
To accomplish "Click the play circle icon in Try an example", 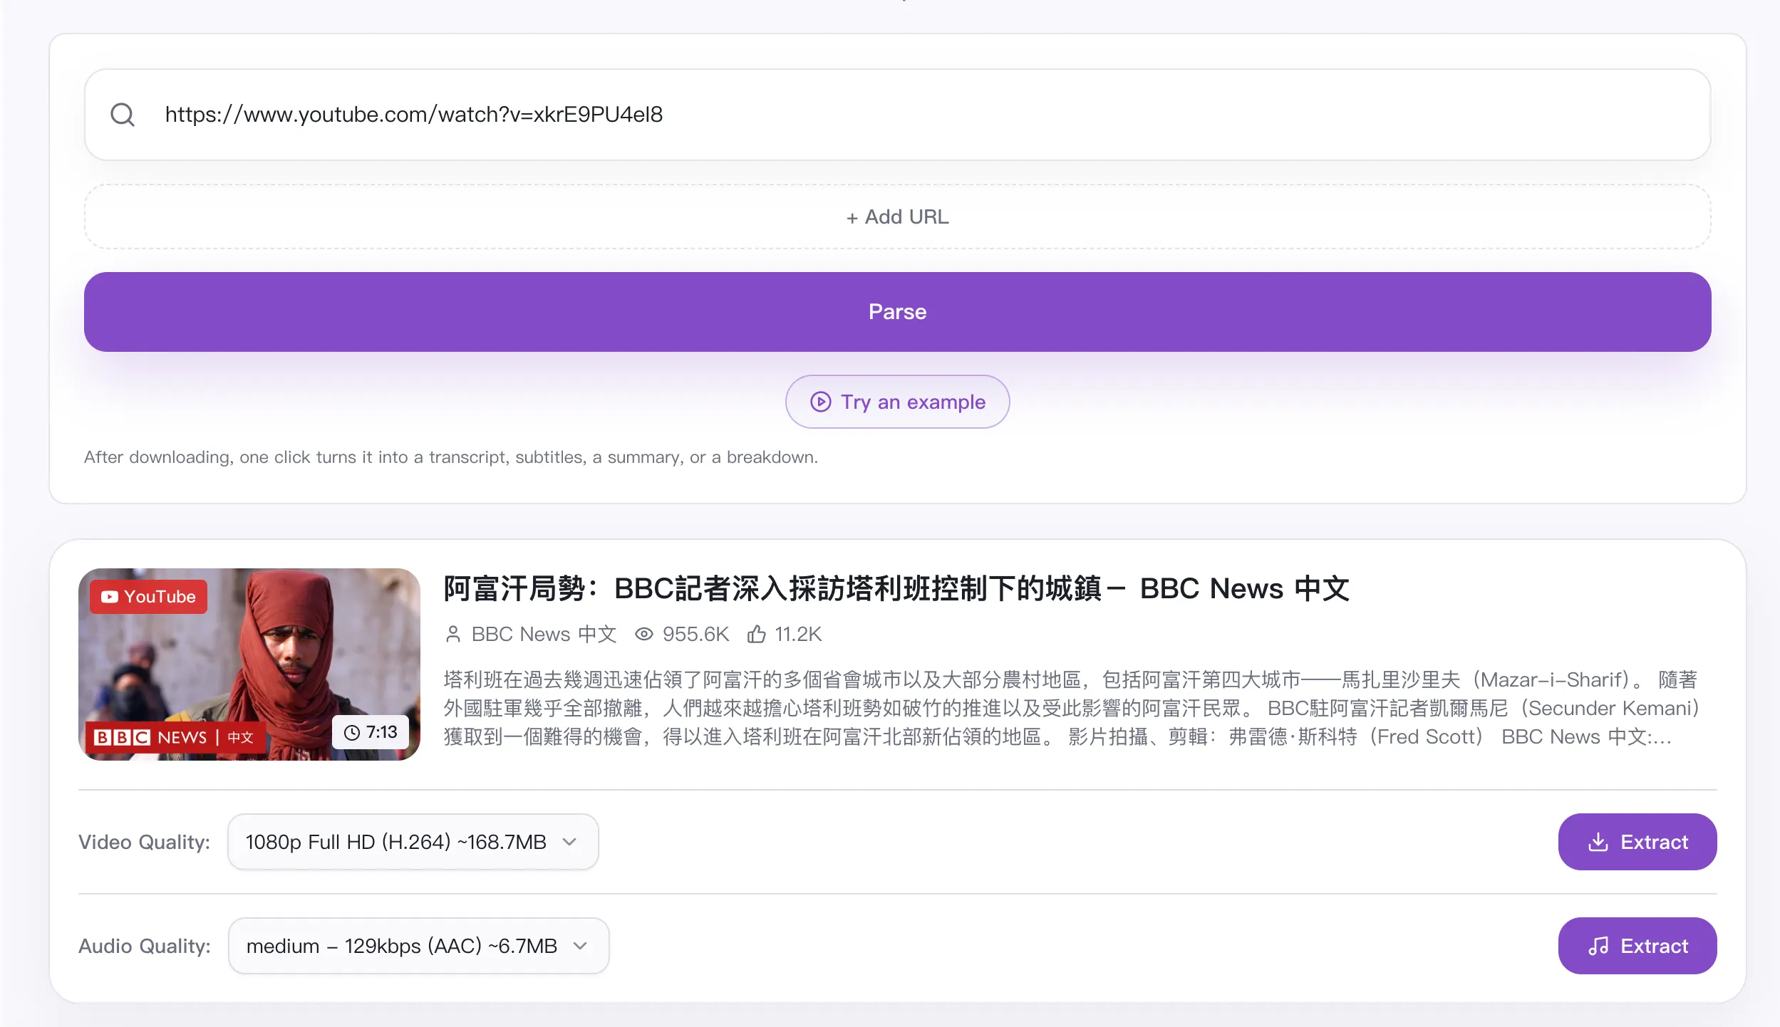I will (820, 402).
